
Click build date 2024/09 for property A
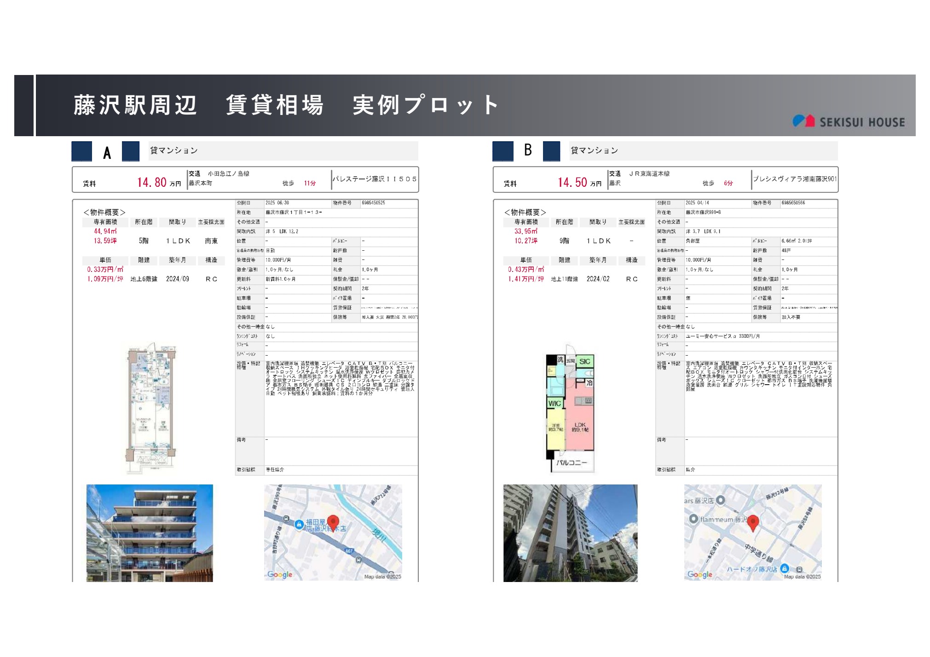coord(177,279)
